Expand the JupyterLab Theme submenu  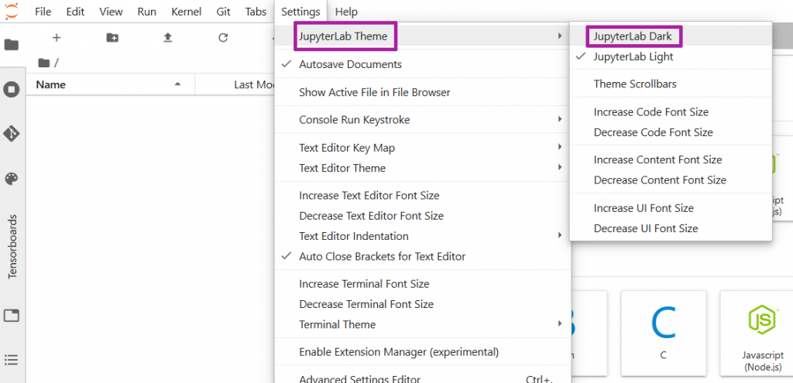423,36
